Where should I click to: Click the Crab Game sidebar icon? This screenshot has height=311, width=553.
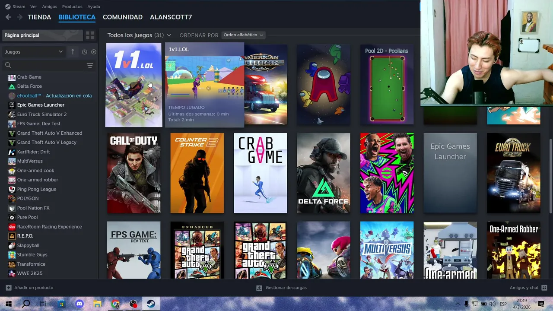(x=12, y=77)
